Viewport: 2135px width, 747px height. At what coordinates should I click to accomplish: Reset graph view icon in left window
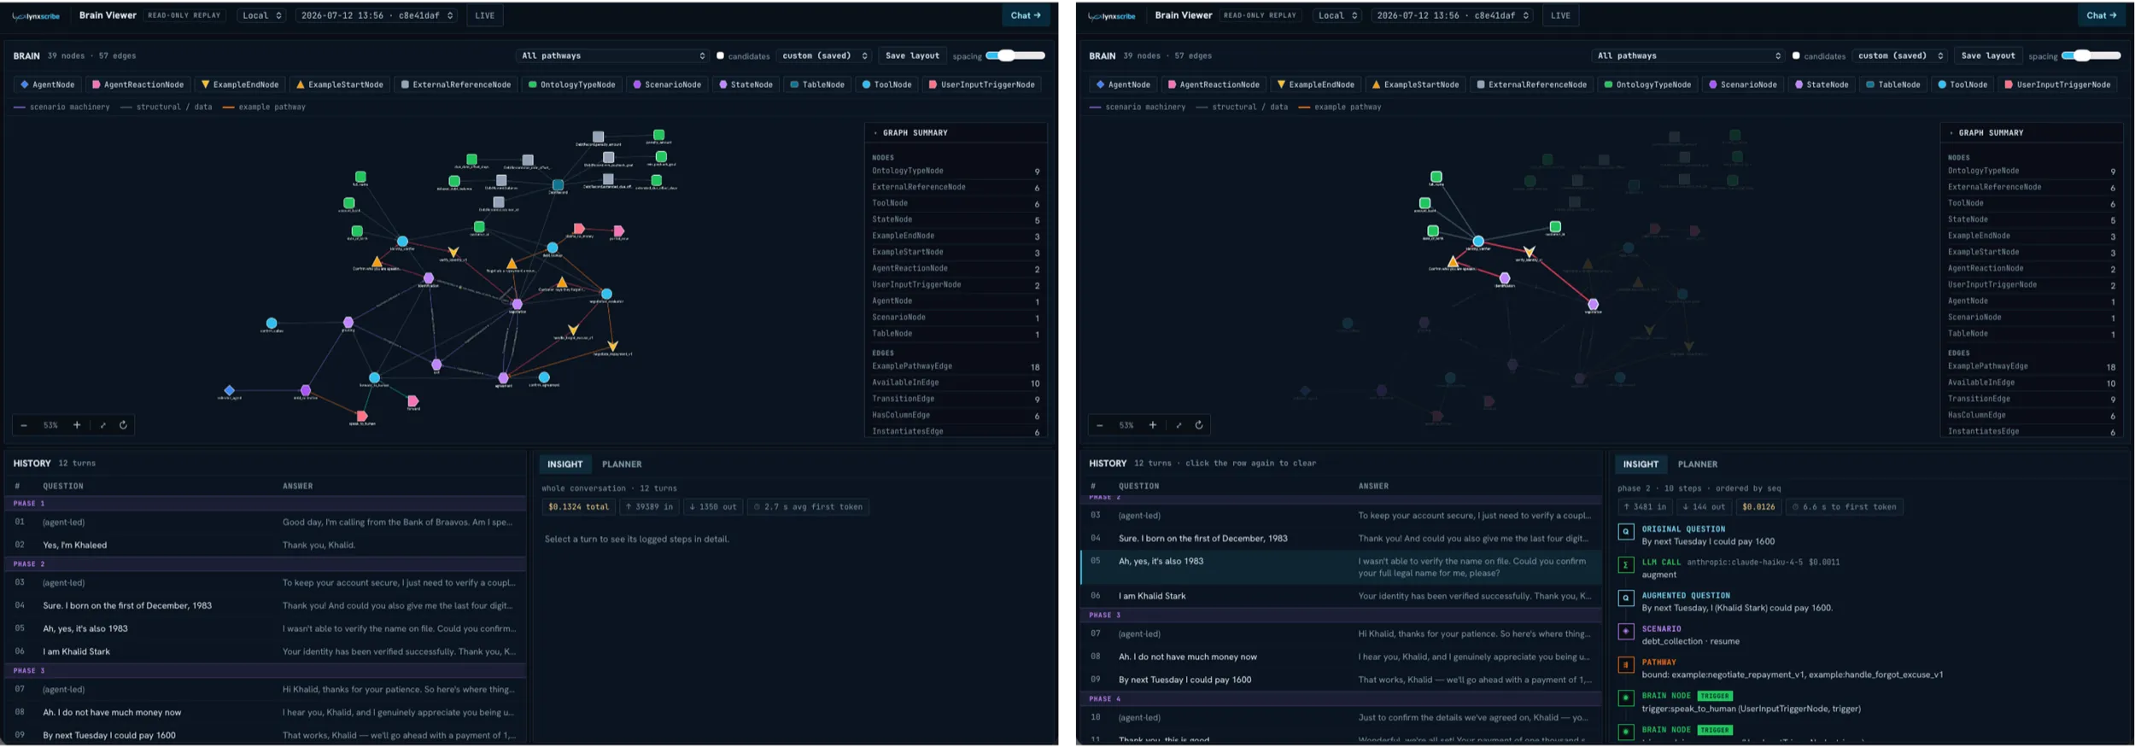(x=123, y=425)
